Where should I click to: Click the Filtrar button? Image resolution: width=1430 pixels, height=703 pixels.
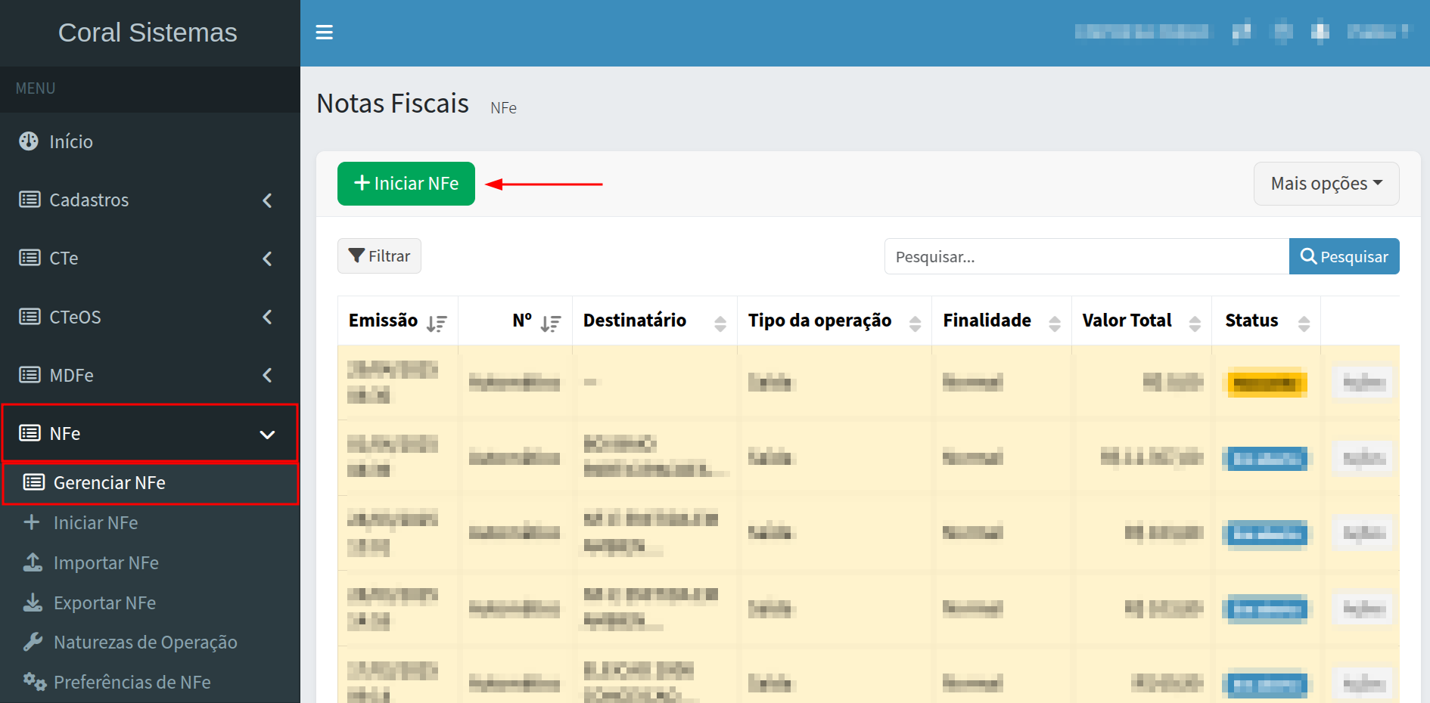(379, 256)
